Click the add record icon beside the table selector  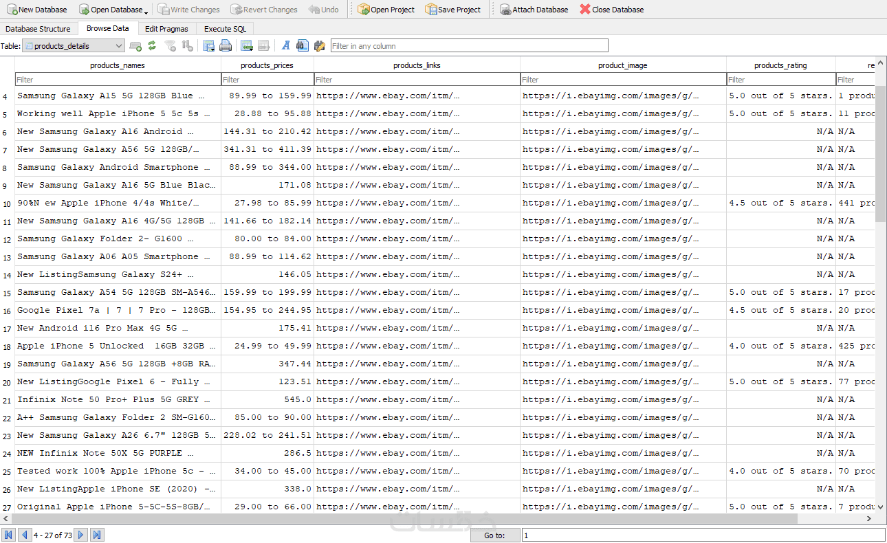pos(135,46)
